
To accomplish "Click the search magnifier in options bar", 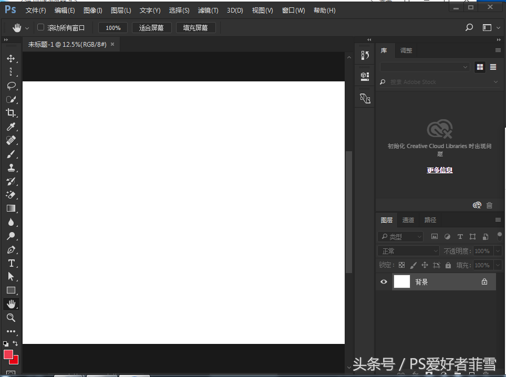I will 469,28.
